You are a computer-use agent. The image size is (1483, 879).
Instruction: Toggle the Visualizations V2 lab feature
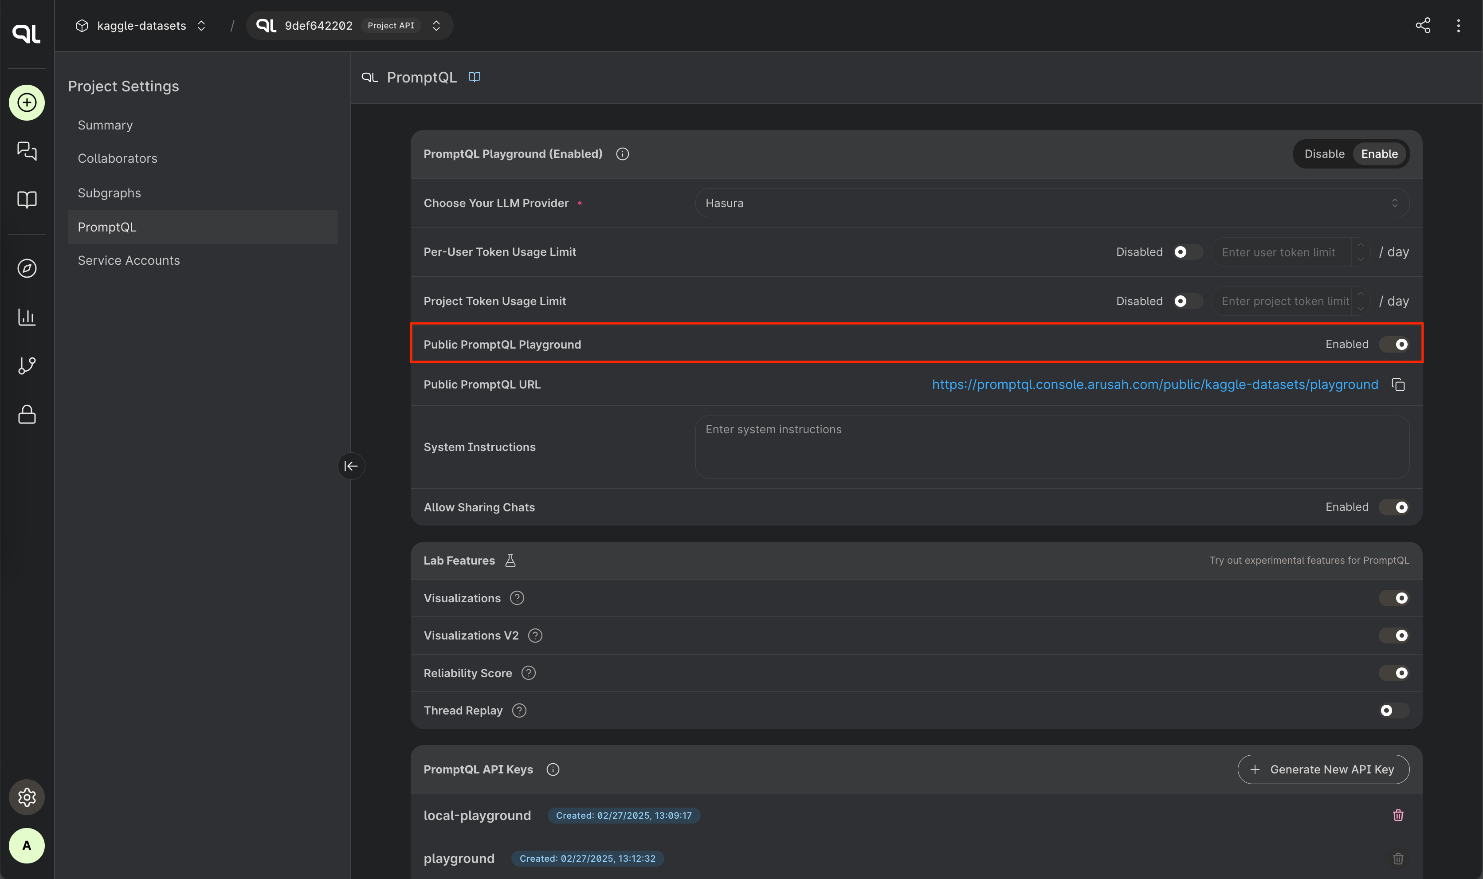tap(1393, 635)
